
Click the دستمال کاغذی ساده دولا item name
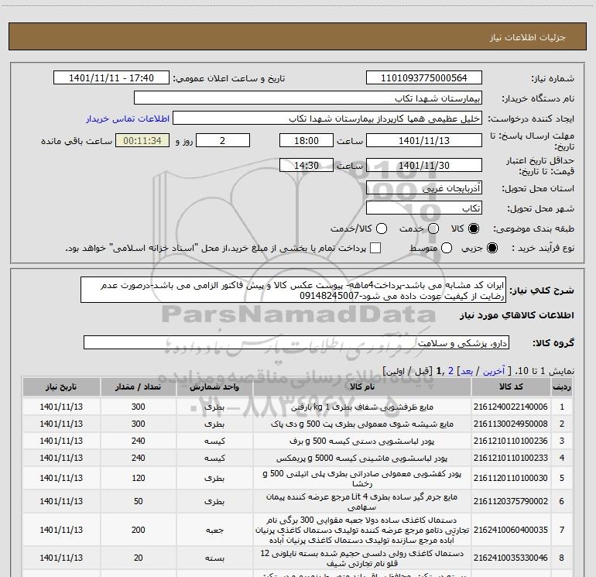pyautogui.click(x=362, y=530)
